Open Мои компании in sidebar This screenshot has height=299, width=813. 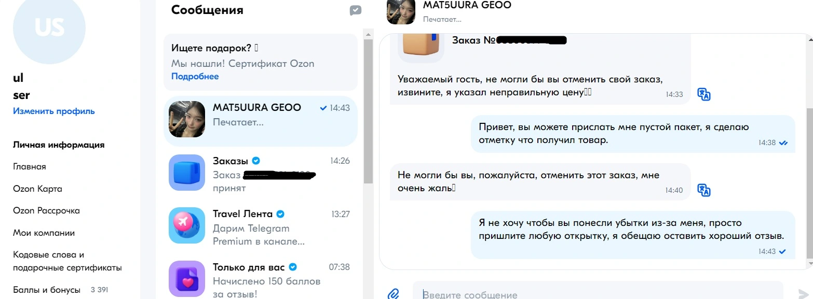(44, 233)
